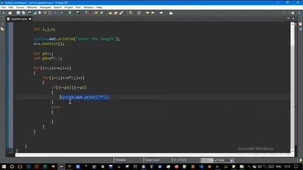Open the dropdown beside the Back arrow

coord(157,13)
